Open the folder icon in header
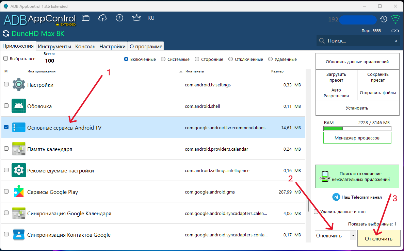404x251 pixels. tap(85, 18)
